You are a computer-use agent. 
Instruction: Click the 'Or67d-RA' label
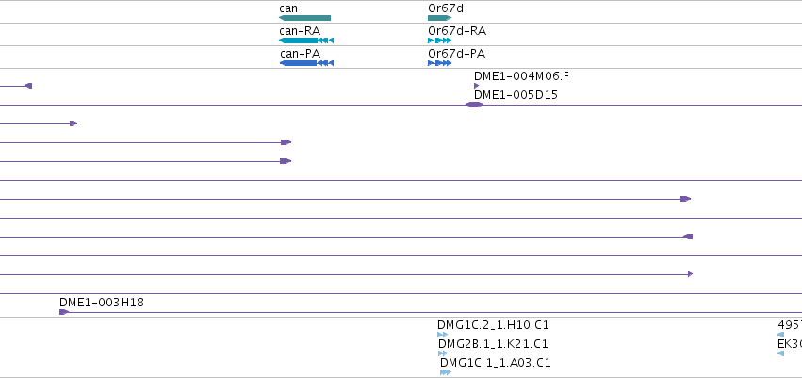pyautogui.click(x=457, y=31)
